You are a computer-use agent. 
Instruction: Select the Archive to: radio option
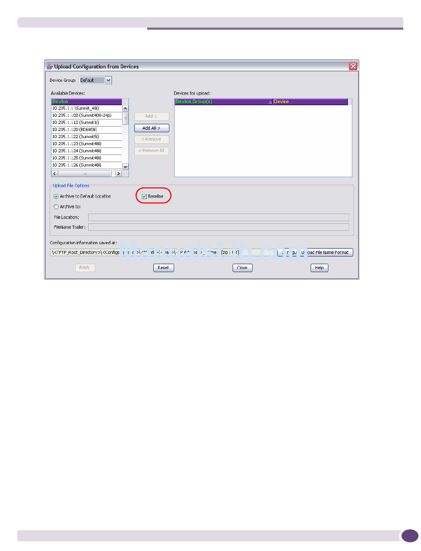click(x=56, y=206)
